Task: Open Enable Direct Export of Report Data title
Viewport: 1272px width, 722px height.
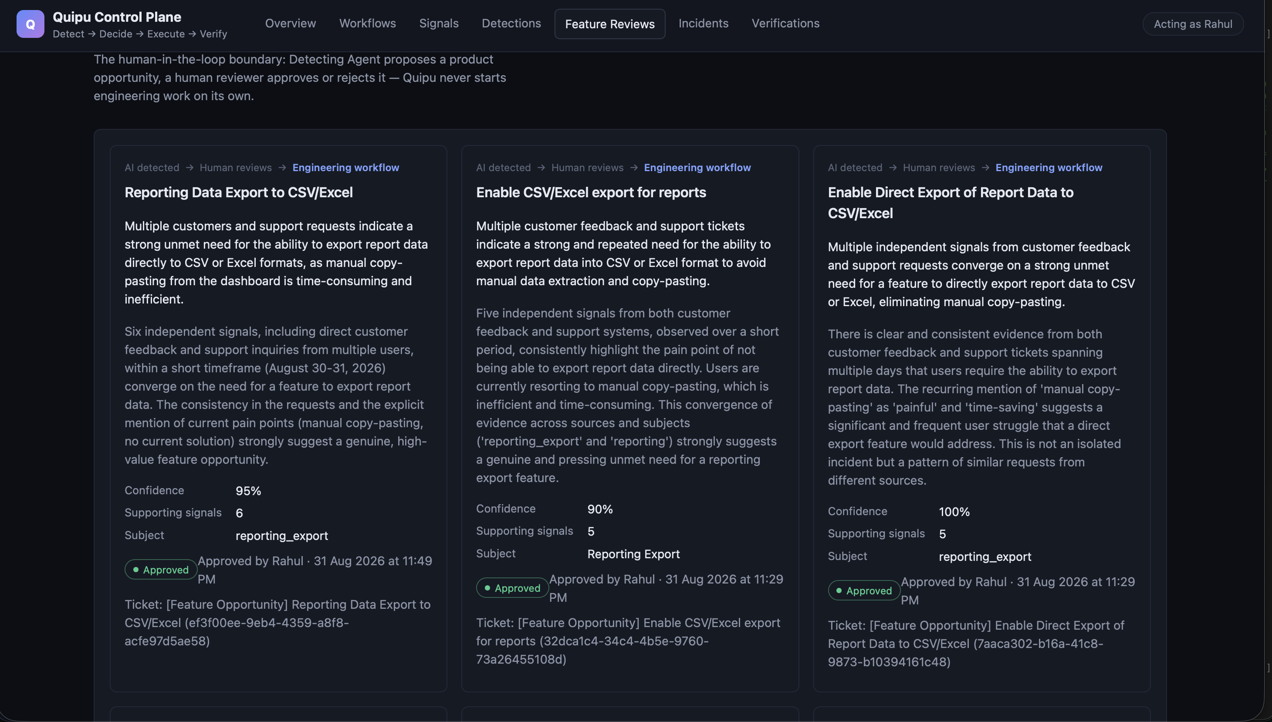Action: (x=950, y=203)
